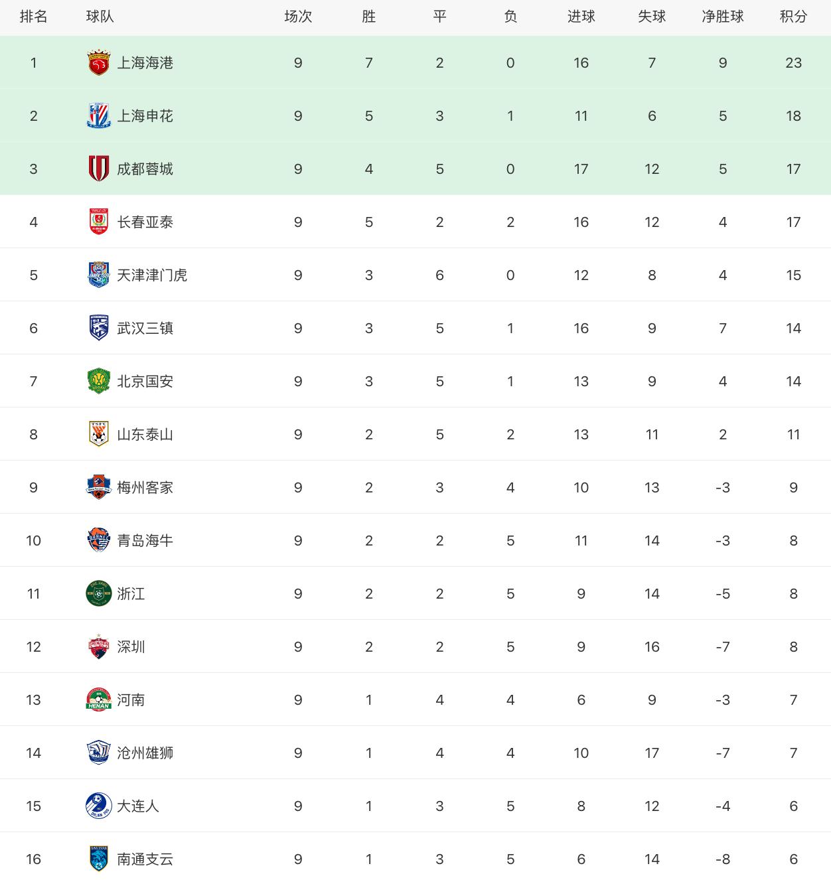Click the 进球 goals scored column header
This screenshot has height=880, width=831.
(x=581, y=17)
